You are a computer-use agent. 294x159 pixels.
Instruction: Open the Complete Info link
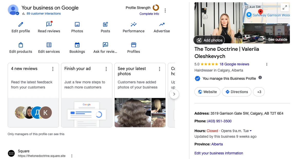pos(149,14)
